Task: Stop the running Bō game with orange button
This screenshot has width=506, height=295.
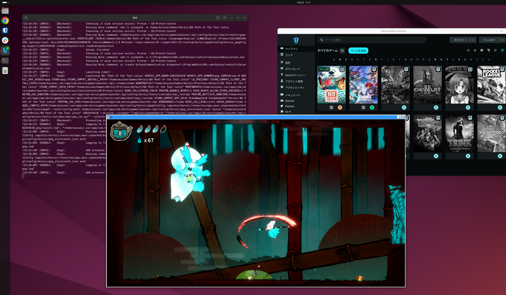Action: pyautogui.click(x=340, y=107)
